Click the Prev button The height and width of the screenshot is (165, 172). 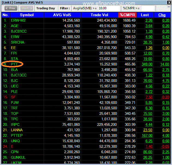click(11, 8)
